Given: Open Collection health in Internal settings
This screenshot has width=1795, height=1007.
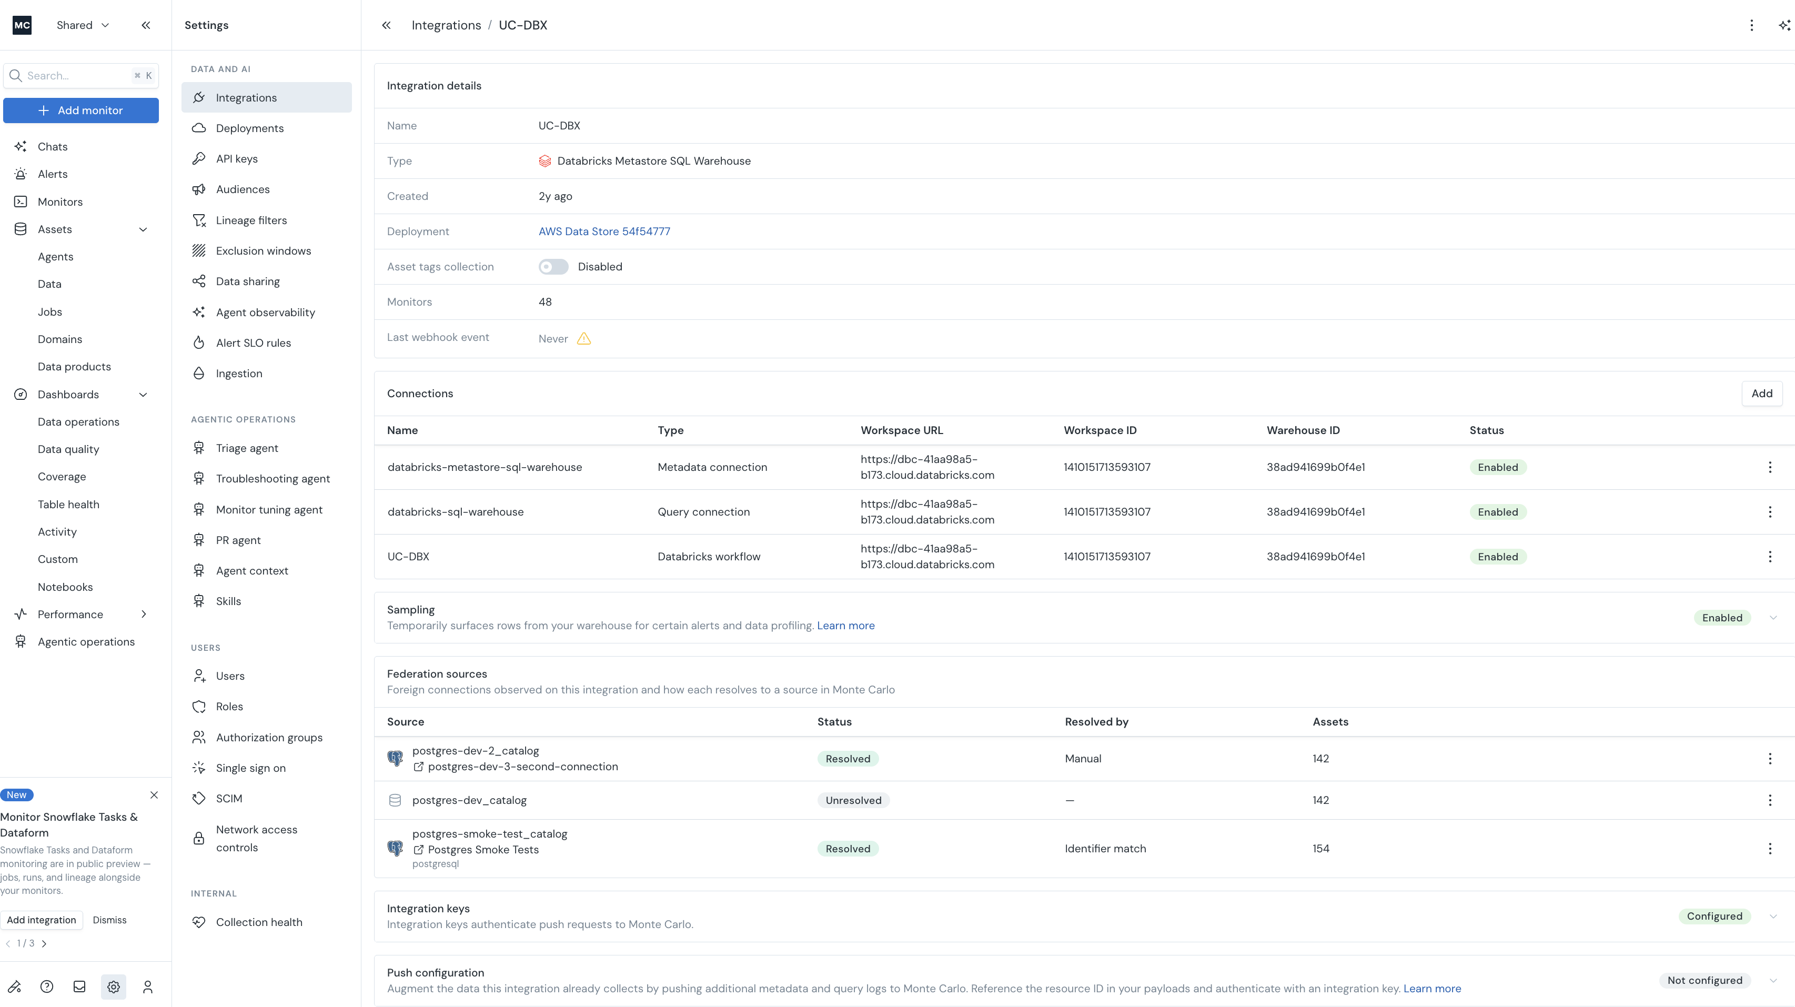Looking at the screenshot, I should click(x=266, y=922).
